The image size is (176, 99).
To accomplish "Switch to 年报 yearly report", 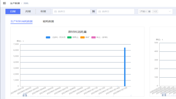I will (43, 11).
